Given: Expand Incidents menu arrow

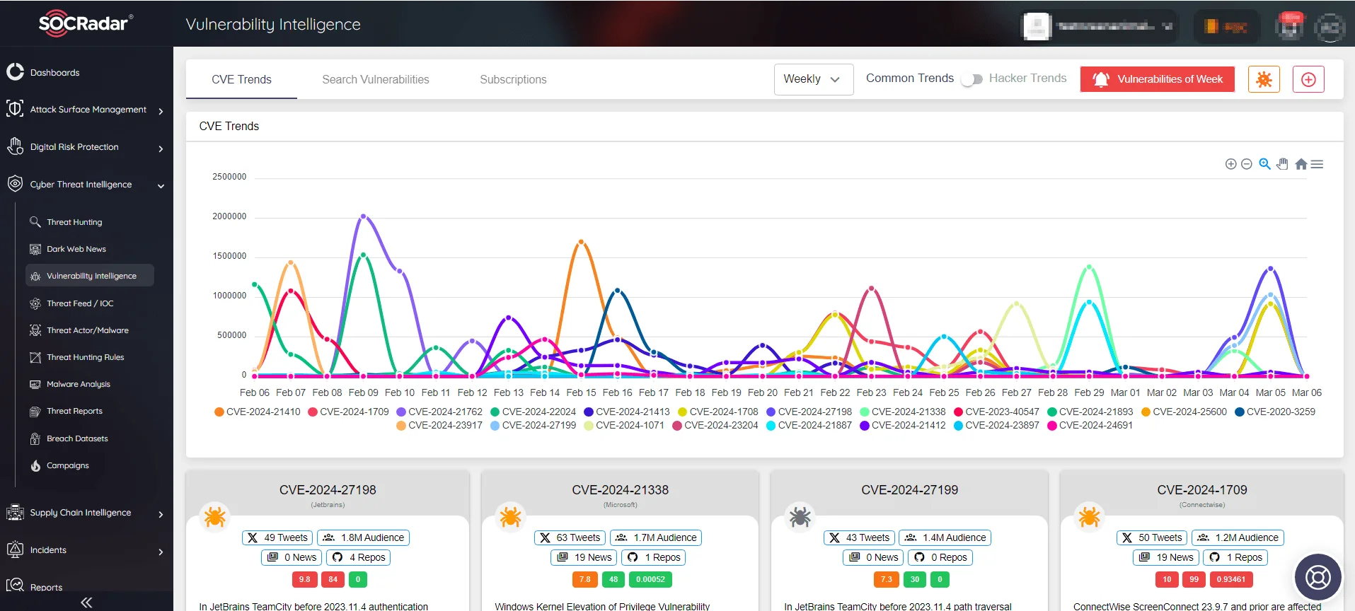Looking at the screenshot, I should (x=161, y=552).
